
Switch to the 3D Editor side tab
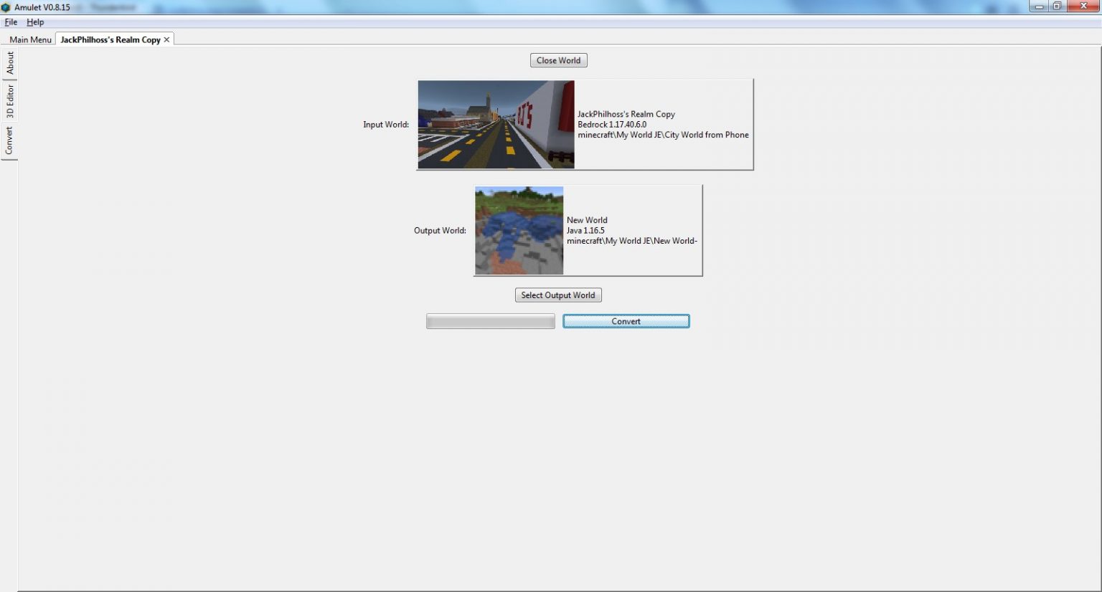[x=9, y=101]
